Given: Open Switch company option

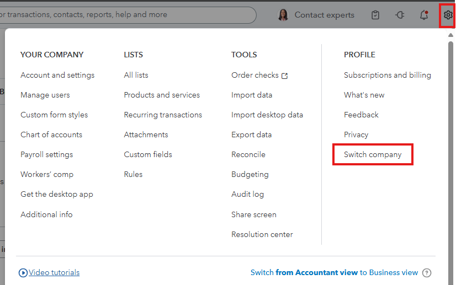Looking at the screenshot, I should point(373,154).
